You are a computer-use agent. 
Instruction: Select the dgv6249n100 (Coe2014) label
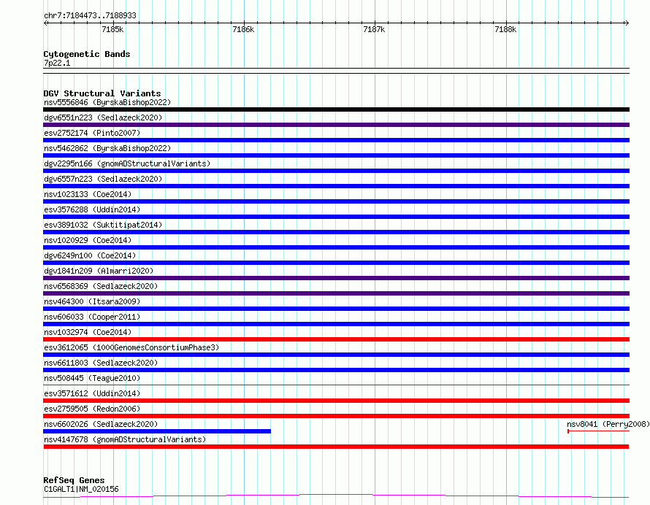(90, 255)
